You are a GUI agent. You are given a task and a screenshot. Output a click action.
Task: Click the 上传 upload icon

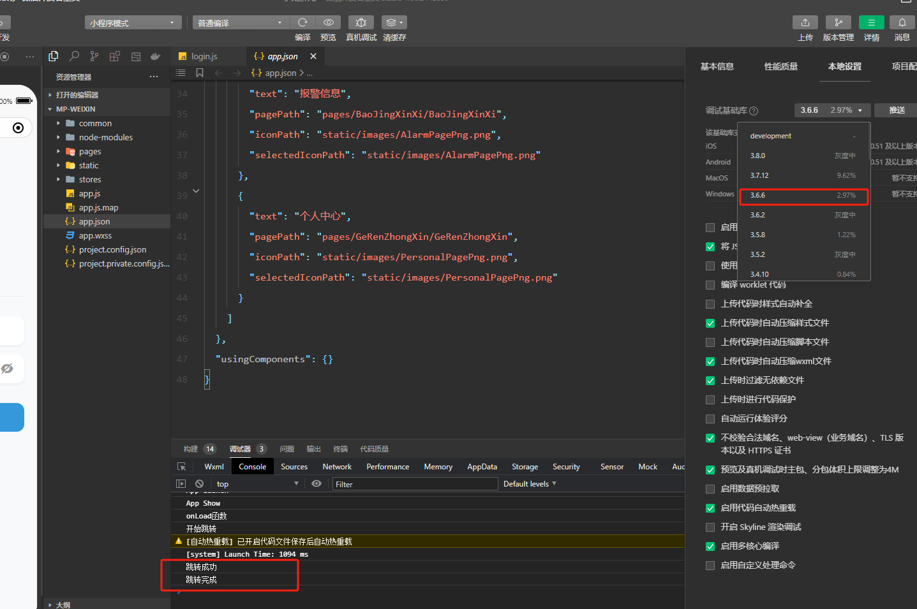pos(805,22)
